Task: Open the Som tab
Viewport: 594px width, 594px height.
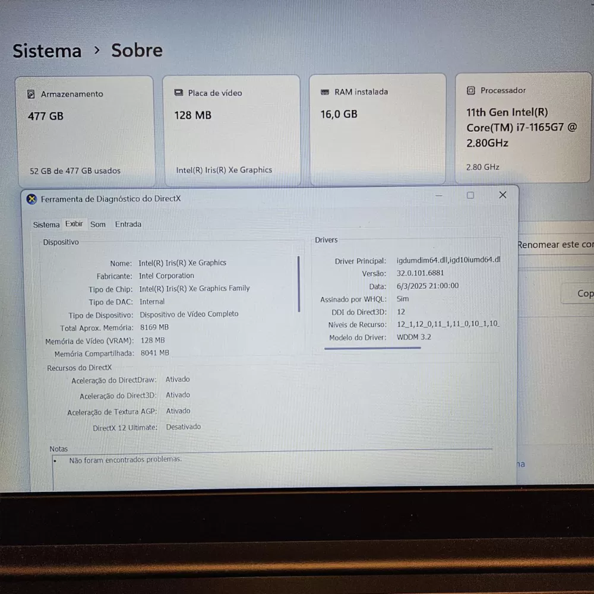Action: tap(98, 225)
